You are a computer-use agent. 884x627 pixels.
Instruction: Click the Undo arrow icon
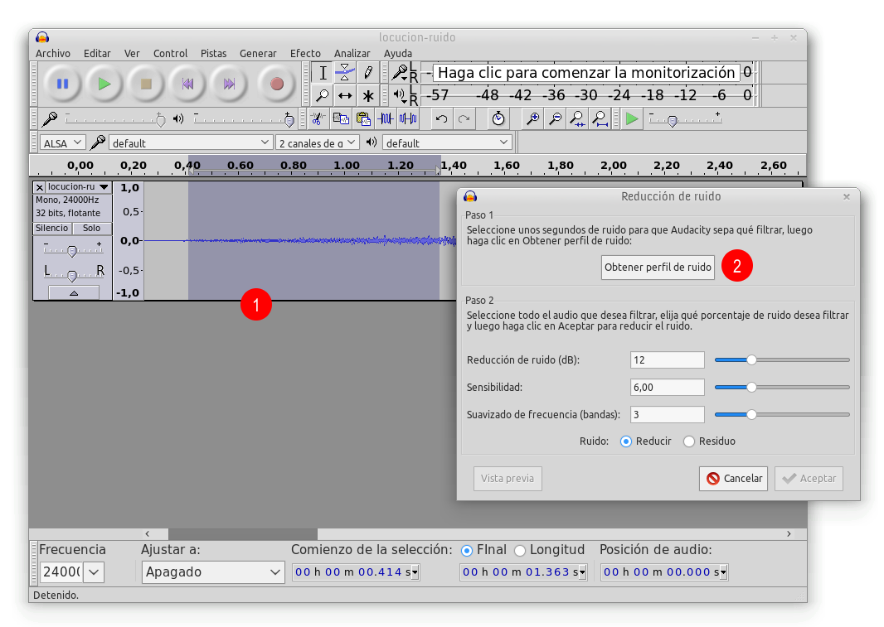coord(441,119)
